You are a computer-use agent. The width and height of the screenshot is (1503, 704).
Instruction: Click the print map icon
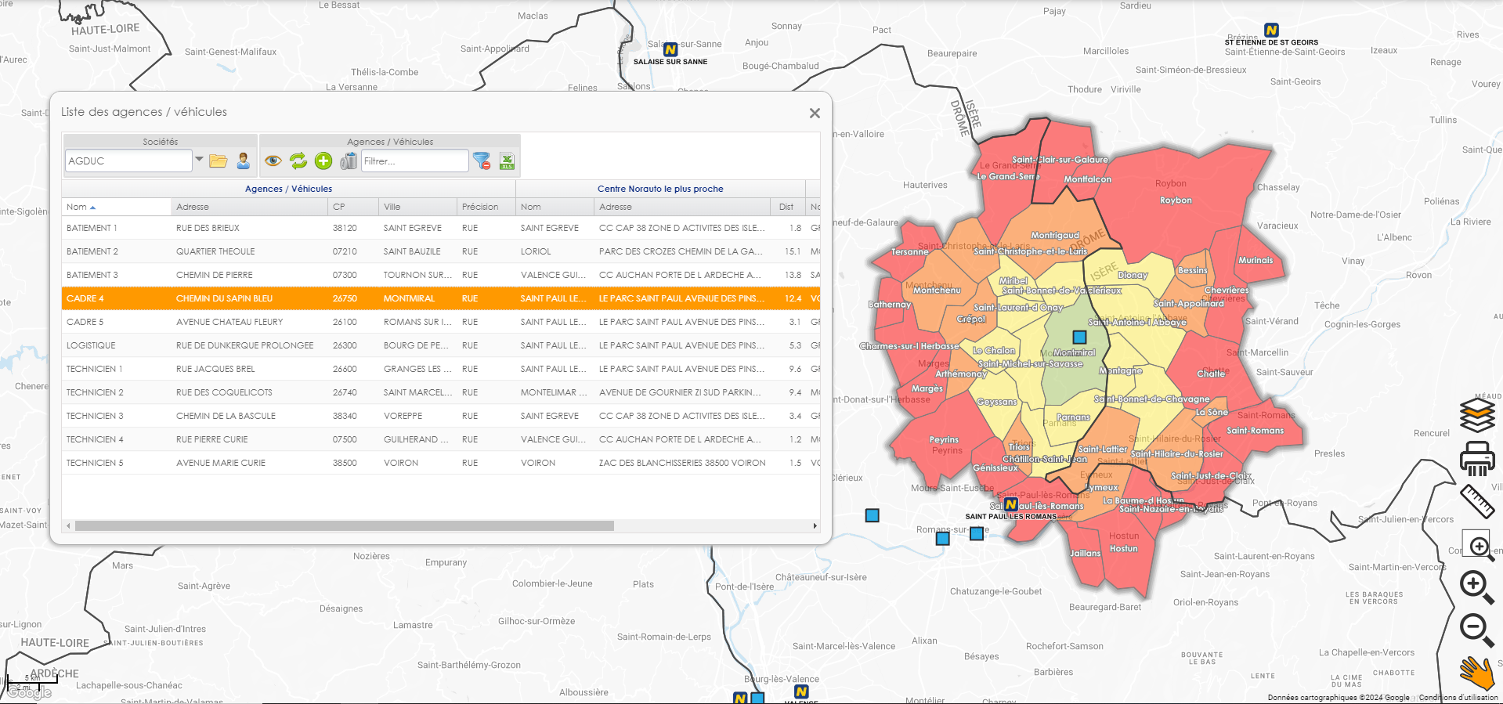point(1477,458)
